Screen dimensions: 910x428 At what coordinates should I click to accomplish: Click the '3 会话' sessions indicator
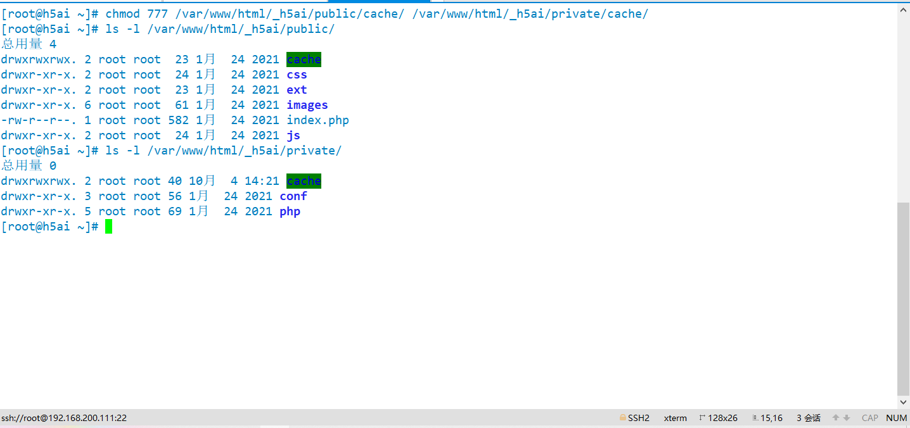[809, 418]
